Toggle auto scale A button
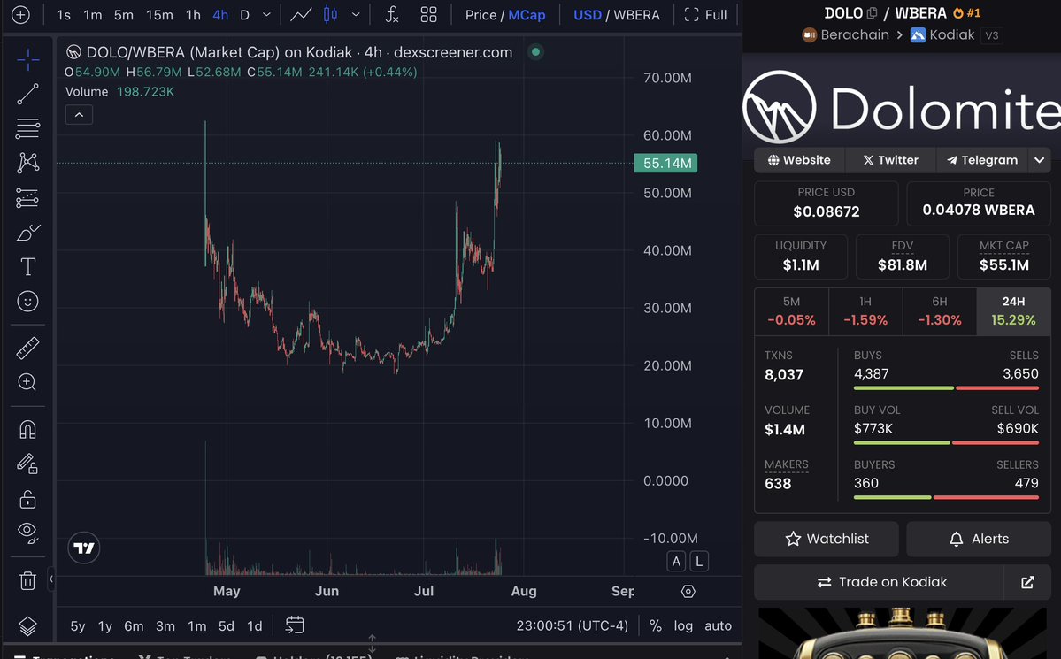1061x659 pixels. pyautogui.click(x=676, y=562)
